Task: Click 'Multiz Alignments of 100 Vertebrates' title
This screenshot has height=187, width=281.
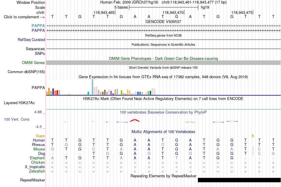Action: click(x=163, y=132)
